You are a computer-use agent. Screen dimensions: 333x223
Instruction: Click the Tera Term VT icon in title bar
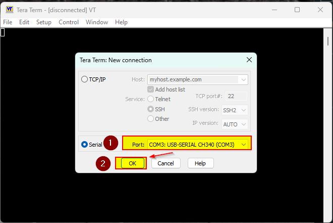coord(9,9)
